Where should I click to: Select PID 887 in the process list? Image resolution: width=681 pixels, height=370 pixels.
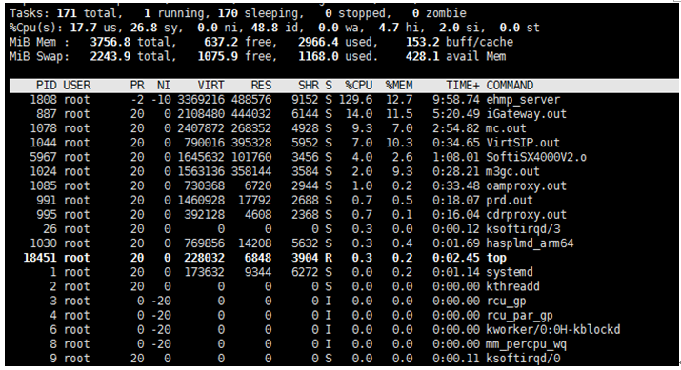pos(47,114)
